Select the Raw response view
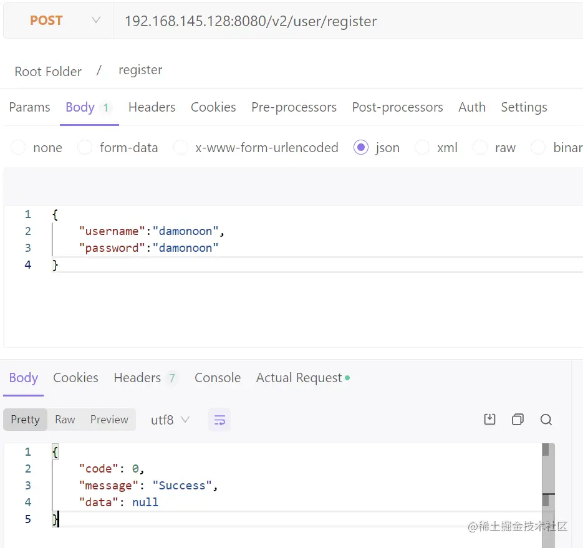Screen dimensions: 583x548 (x=65, y=420)
